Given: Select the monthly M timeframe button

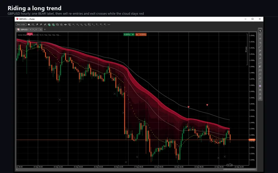Looking at the screenshot, I should point(105,25).
